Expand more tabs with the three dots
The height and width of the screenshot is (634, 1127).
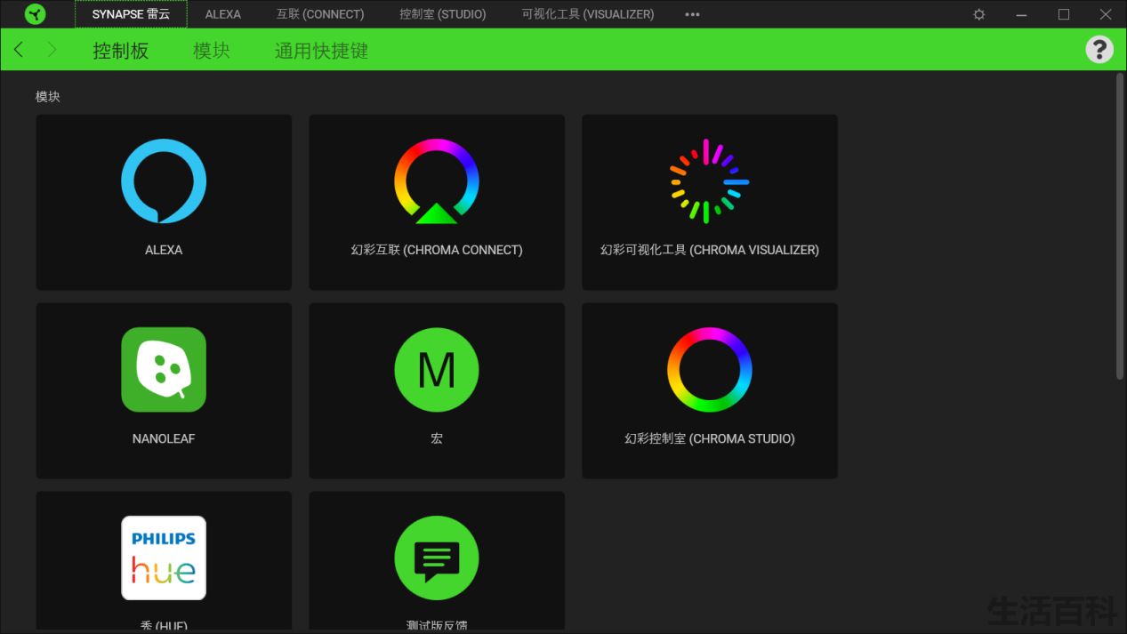point(692,14)
